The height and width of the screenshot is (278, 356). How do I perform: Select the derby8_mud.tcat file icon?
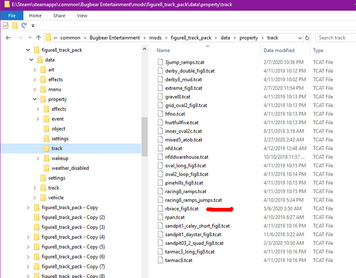(x=160, y=80)
